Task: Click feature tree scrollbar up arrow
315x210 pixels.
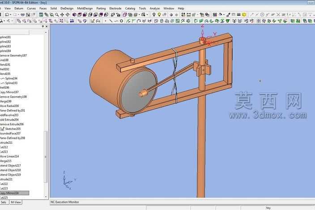Action: [46, 32]
